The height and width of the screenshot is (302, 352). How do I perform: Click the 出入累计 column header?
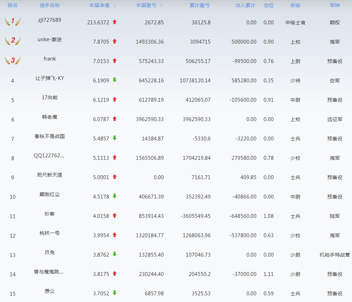point(245,5)
